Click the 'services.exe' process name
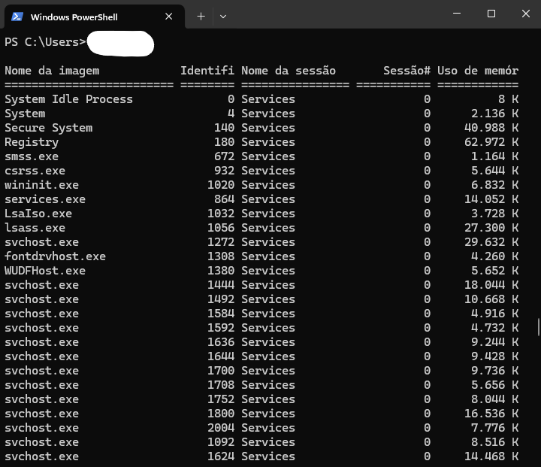 pos(45,199)
